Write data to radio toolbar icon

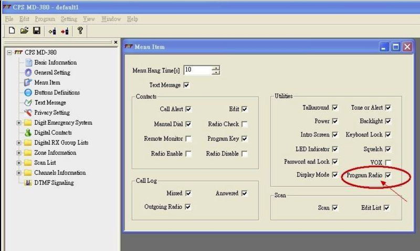(x=65, y=32)
